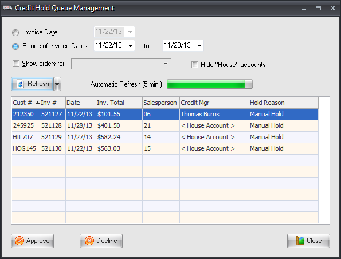Select Range of Invoice Dates radio button
This screenshot has height=259, width=341.
(x=15, y=46)
